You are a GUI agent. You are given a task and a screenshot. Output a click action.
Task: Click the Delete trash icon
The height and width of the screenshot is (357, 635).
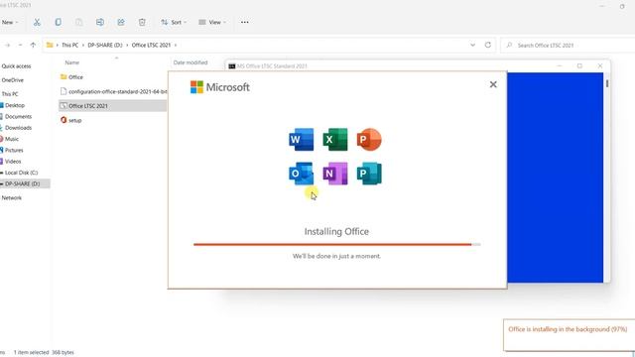click(x=142, y=22)
